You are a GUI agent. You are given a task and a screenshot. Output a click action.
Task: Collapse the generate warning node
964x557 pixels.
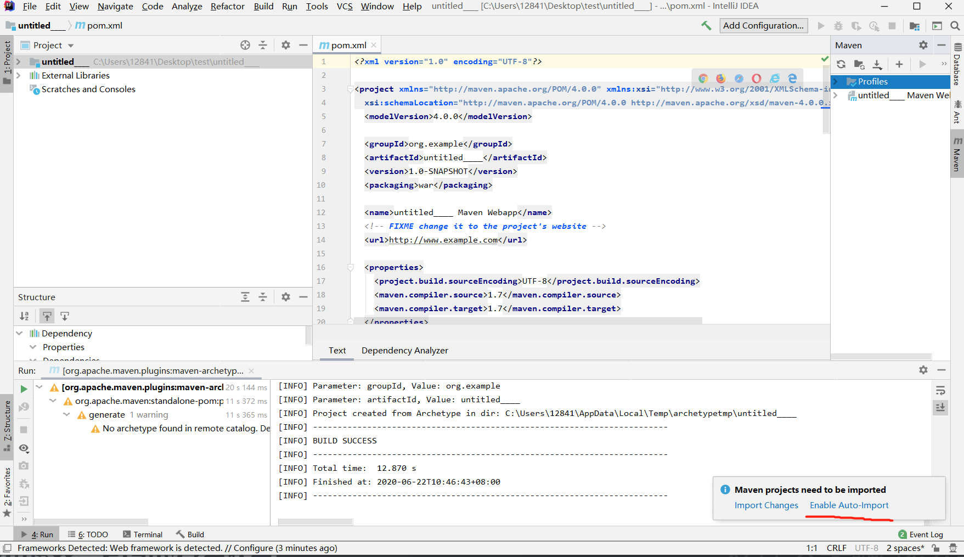tap(66, 414)
